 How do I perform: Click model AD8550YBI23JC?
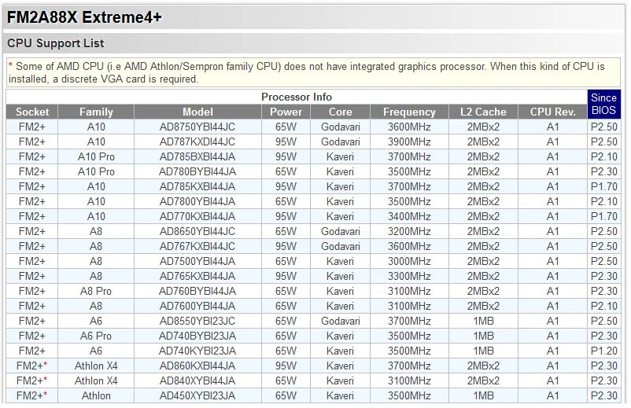(197, 321)
